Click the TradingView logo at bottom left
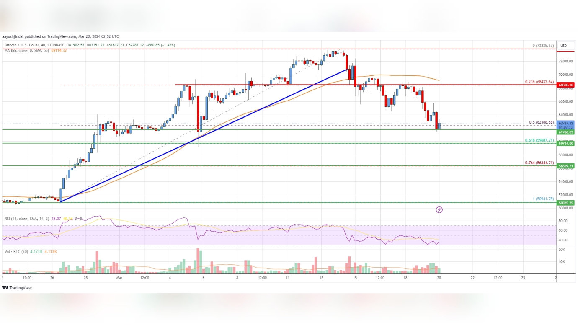 coord(17,288)
